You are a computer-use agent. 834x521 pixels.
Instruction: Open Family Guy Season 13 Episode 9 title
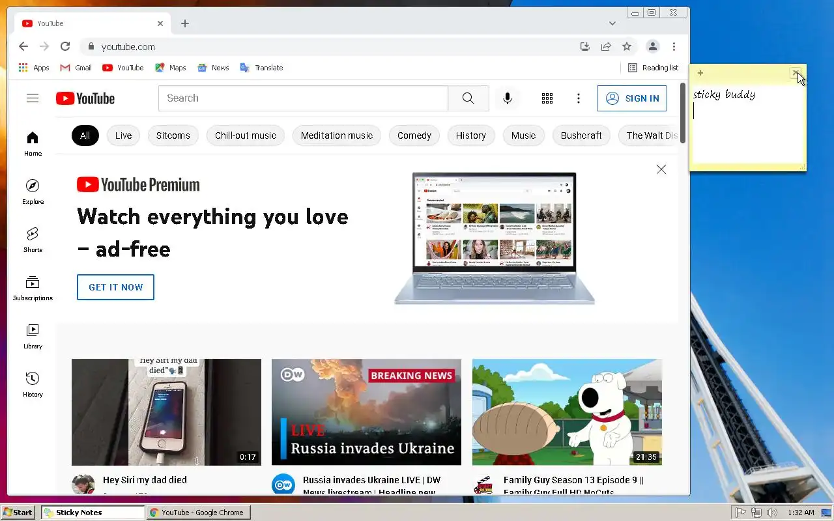coord(574,486)
